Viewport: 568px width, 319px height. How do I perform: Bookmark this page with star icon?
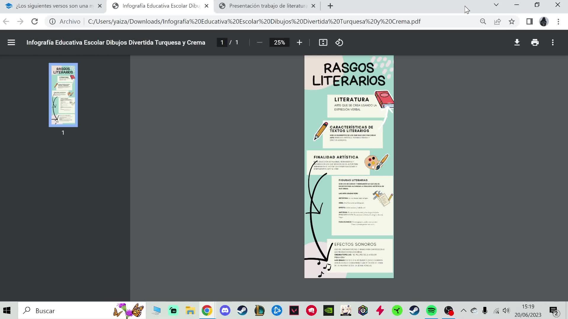[512, 22]
